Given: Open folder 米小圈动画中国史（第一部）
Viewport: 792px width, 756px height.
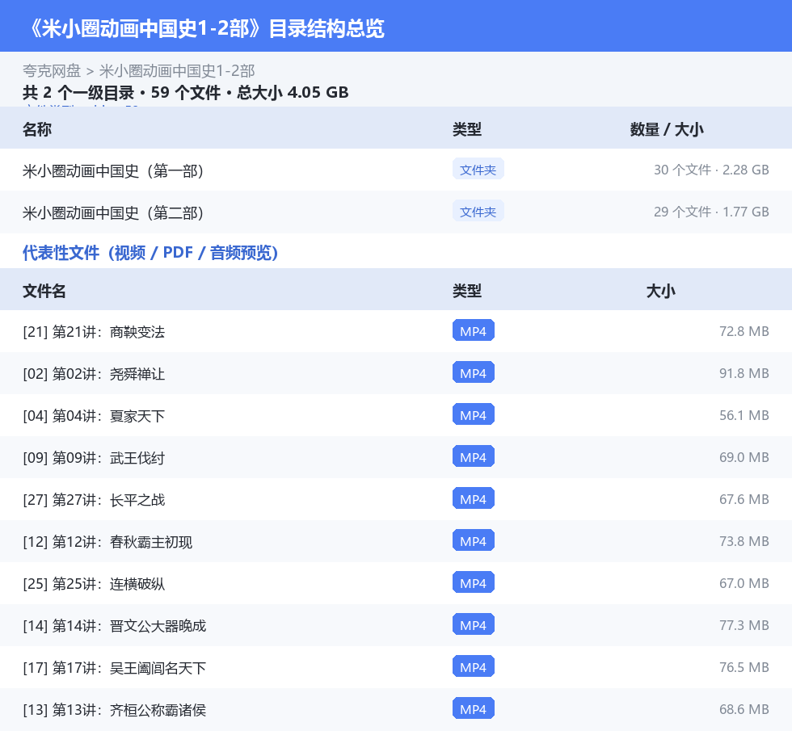Looking at the screenshot, I should click(x=113, y=170).
